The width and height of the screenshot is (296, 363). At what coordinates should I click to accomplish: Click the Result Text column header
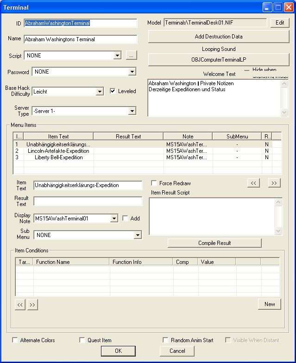coord(128,136)
